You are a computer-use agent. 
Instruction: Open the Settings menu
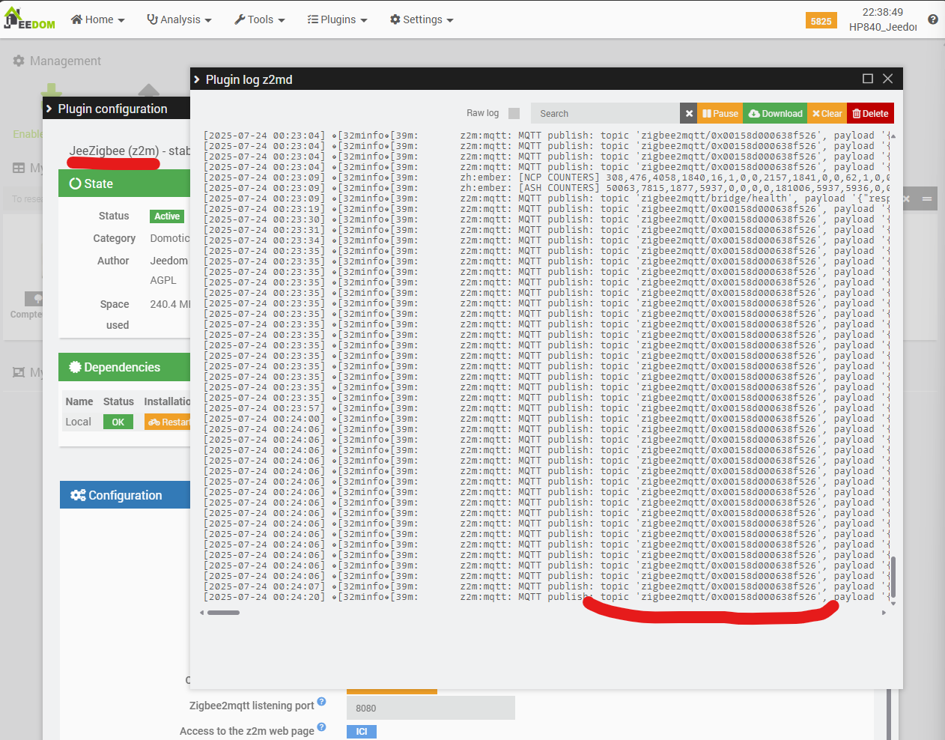[x=422, y=19]
